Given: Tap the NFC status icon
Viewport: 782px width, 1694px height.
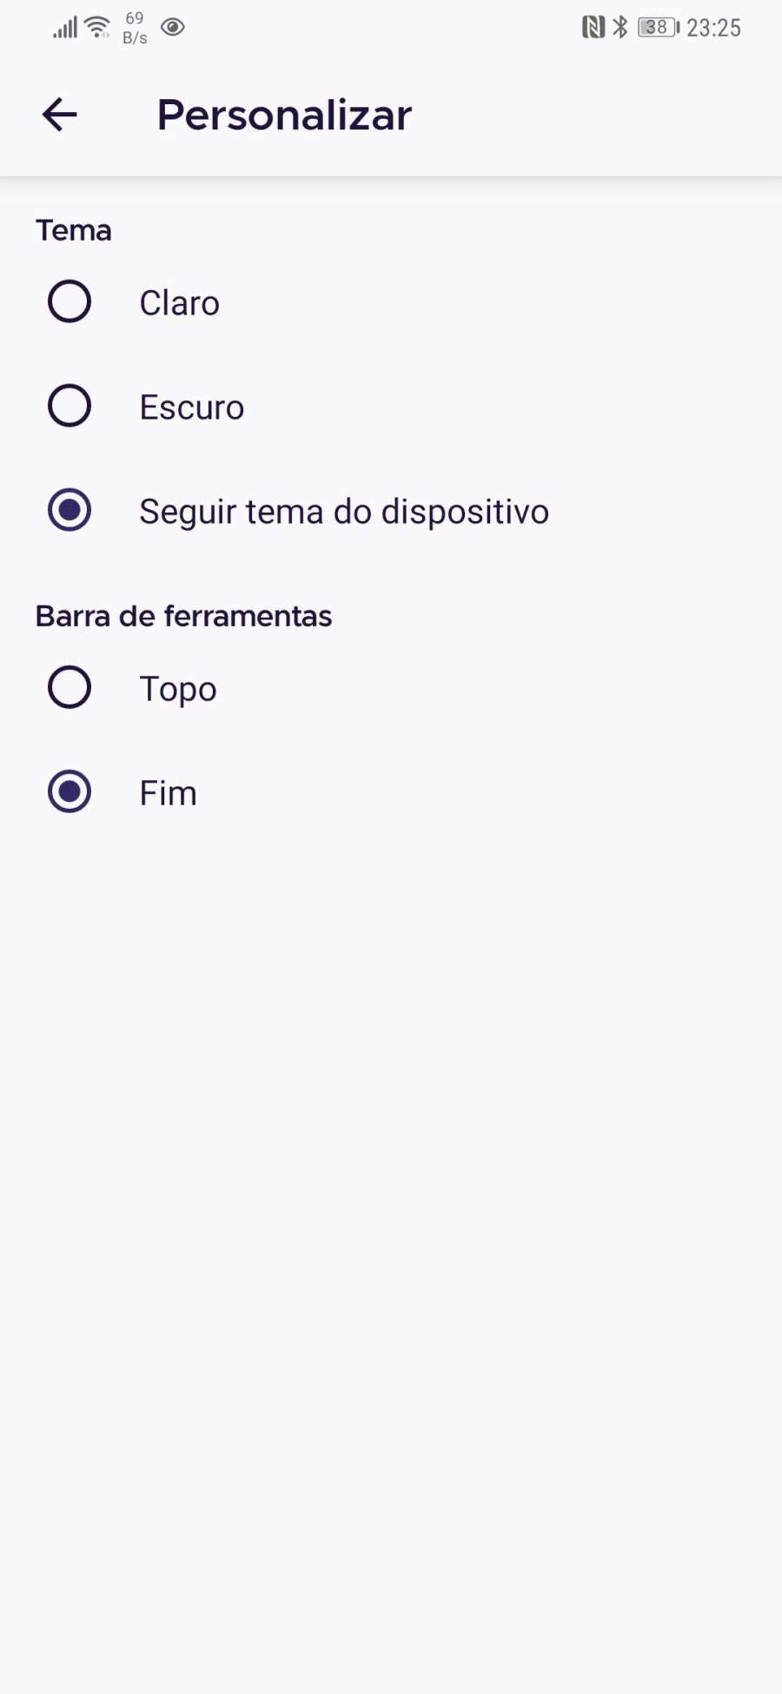Looking at the screenshot, I should click(593, 28).
